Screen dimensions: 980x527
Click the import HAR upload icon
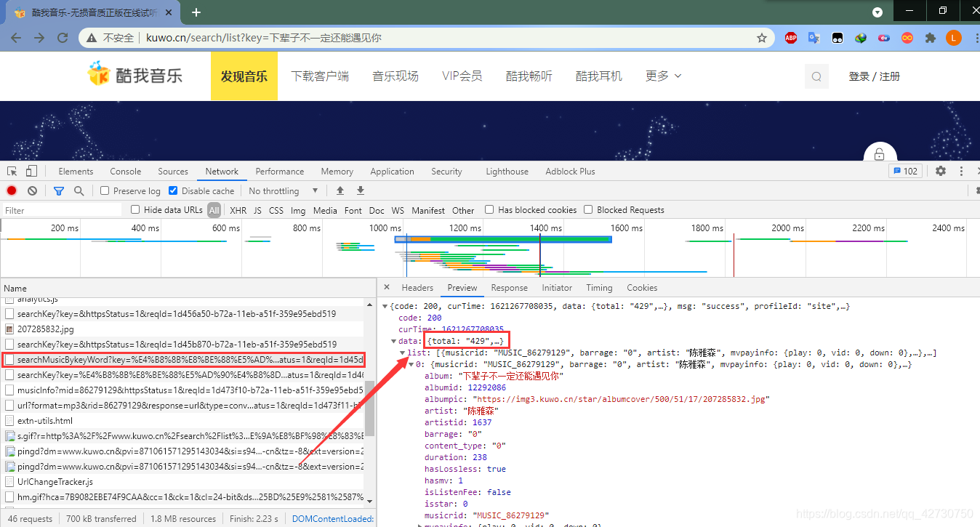pos(340,190)
